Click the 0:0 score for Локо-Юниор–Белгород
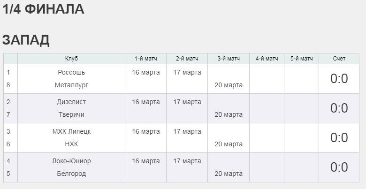Image resolution: width=366 pixels, height=189 pixels. point(339,167)
